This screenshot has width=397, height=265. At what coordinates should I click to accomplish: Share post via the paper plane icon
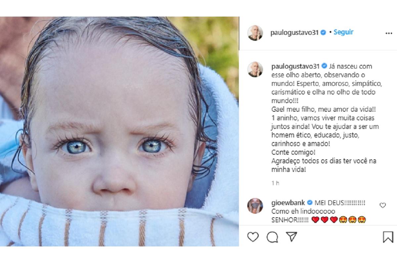(291, 237)
